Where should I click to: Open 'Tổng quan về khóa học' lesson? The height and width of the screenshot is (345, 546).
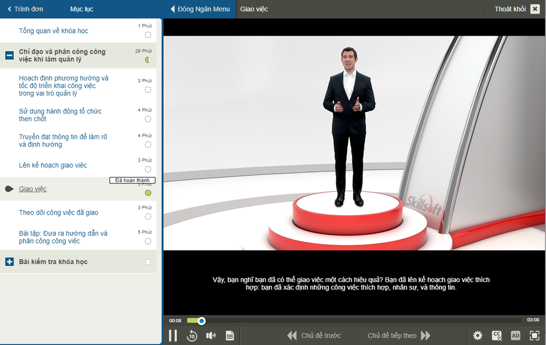pos(53,31)
